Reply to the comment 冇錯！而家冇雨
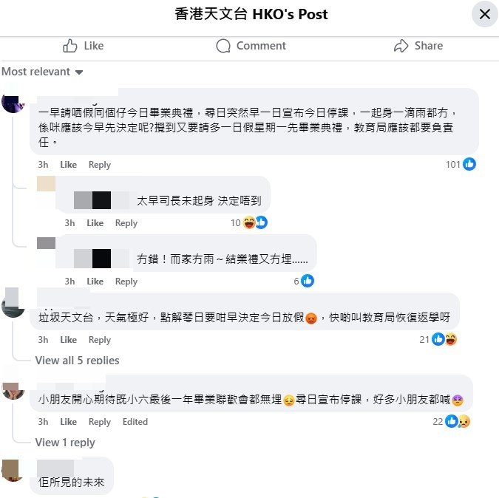 (x=126, y=282)
